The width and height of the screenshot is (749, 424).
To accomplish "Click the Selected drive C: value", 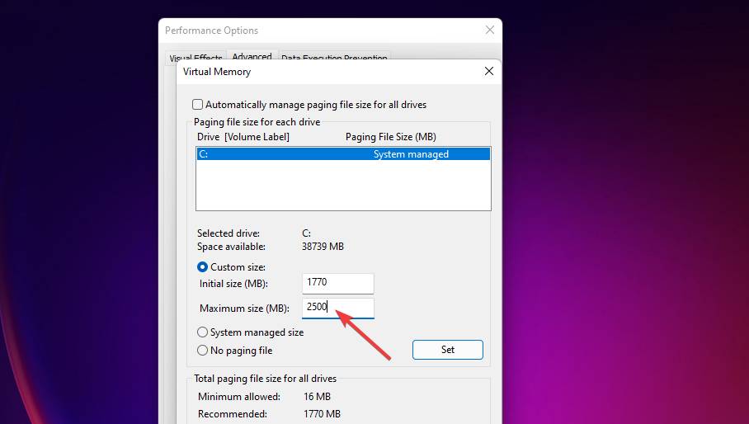I will point(307,233).
